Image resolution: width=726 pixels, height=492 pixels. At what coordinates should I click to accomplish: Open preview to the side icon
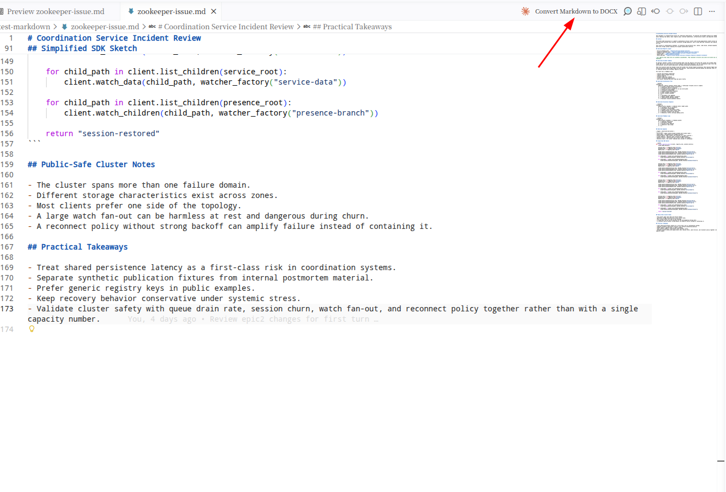click(641, 11)
